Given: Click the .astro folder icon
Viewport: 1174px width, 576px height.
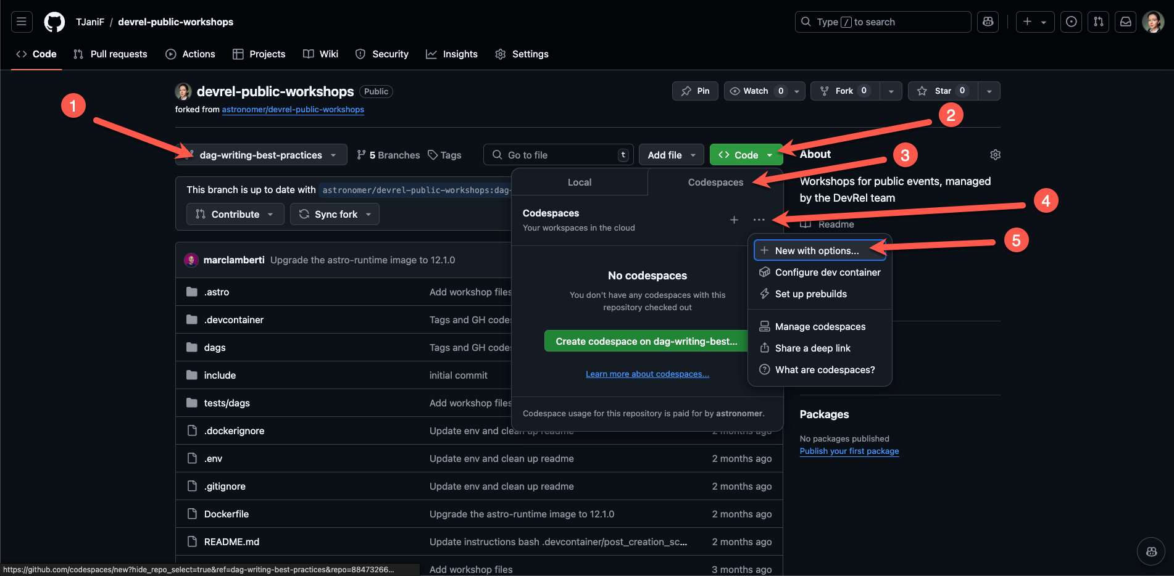Looking at the screenshot, I should tap(192, 292).
